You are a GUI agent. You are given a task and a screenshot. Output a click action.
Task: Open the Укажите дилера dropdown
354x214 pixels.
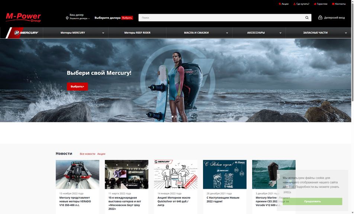[x=79, y=19]
